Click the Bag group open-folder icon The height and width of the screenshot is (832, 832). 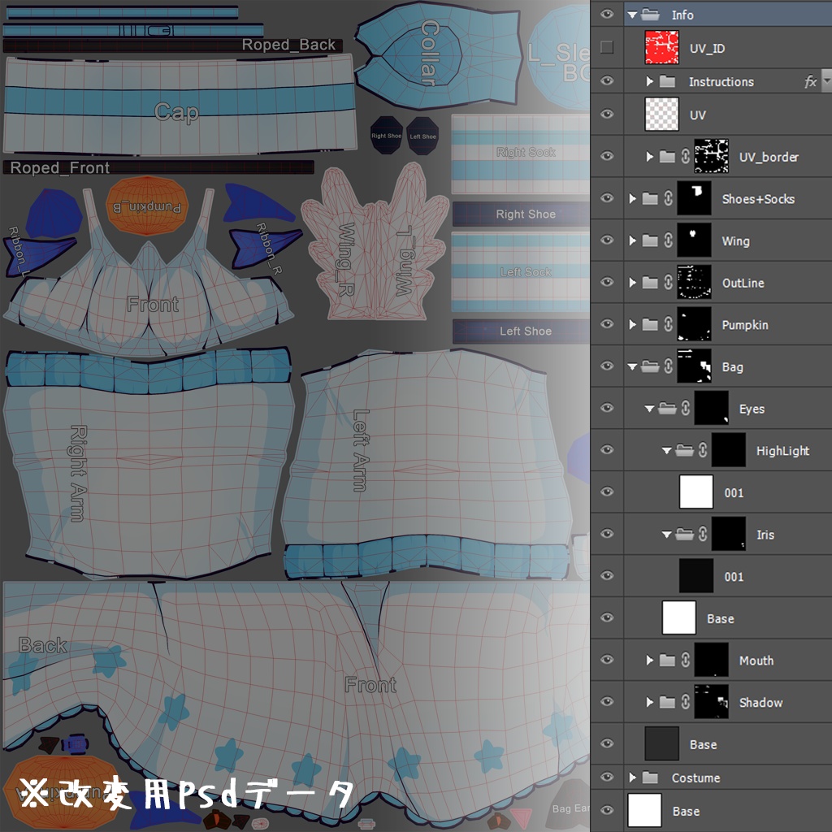click(x=650, y=366)
